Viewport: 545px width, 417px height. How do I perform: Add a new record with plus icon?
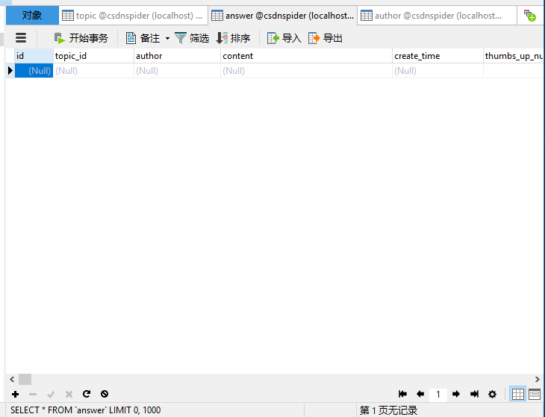click(15, 394)
